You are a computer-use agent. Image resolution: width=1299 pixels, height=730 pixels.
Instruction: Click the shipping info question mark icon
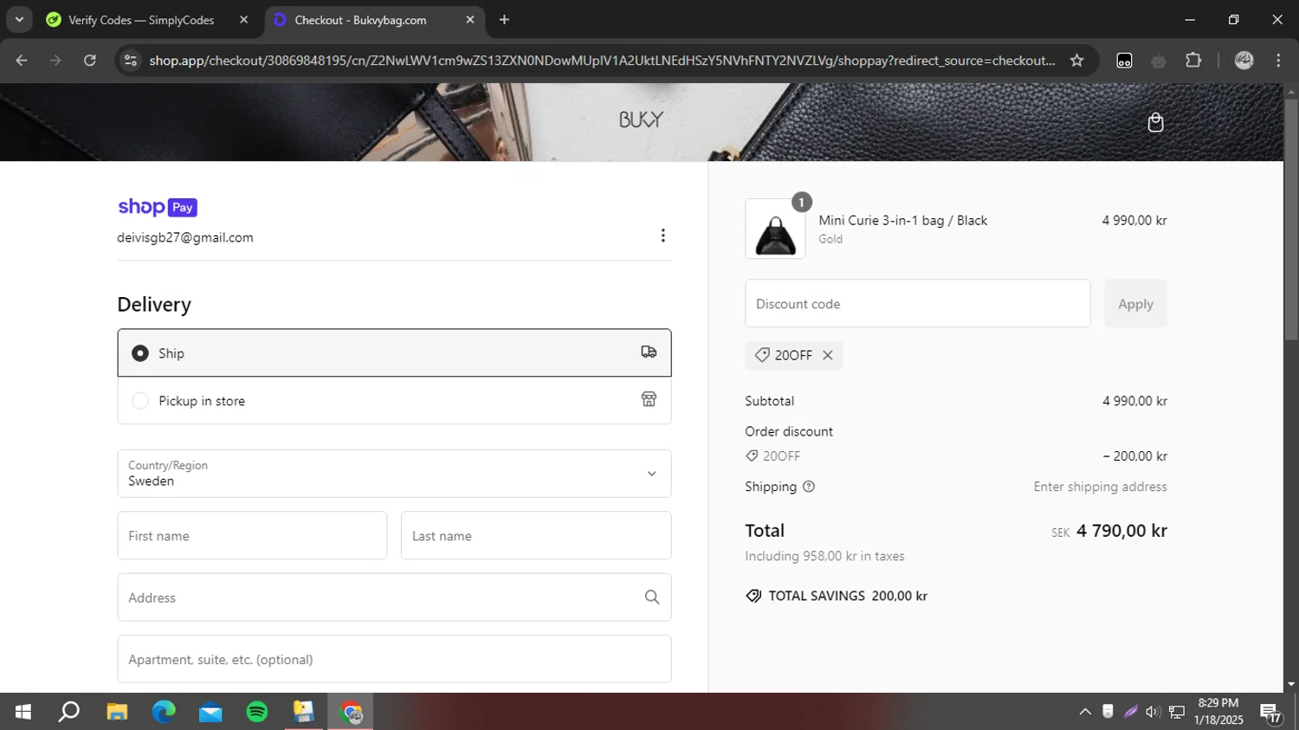click(x=809, y=487)
